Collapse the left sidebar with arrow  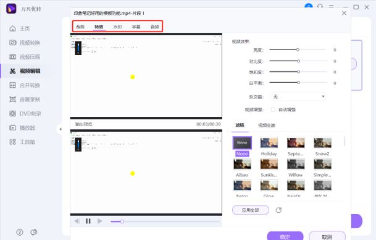(x=61, y=129)
